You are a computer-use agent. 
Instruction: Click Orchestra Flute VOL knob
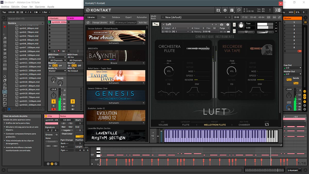tap(169, 71)
